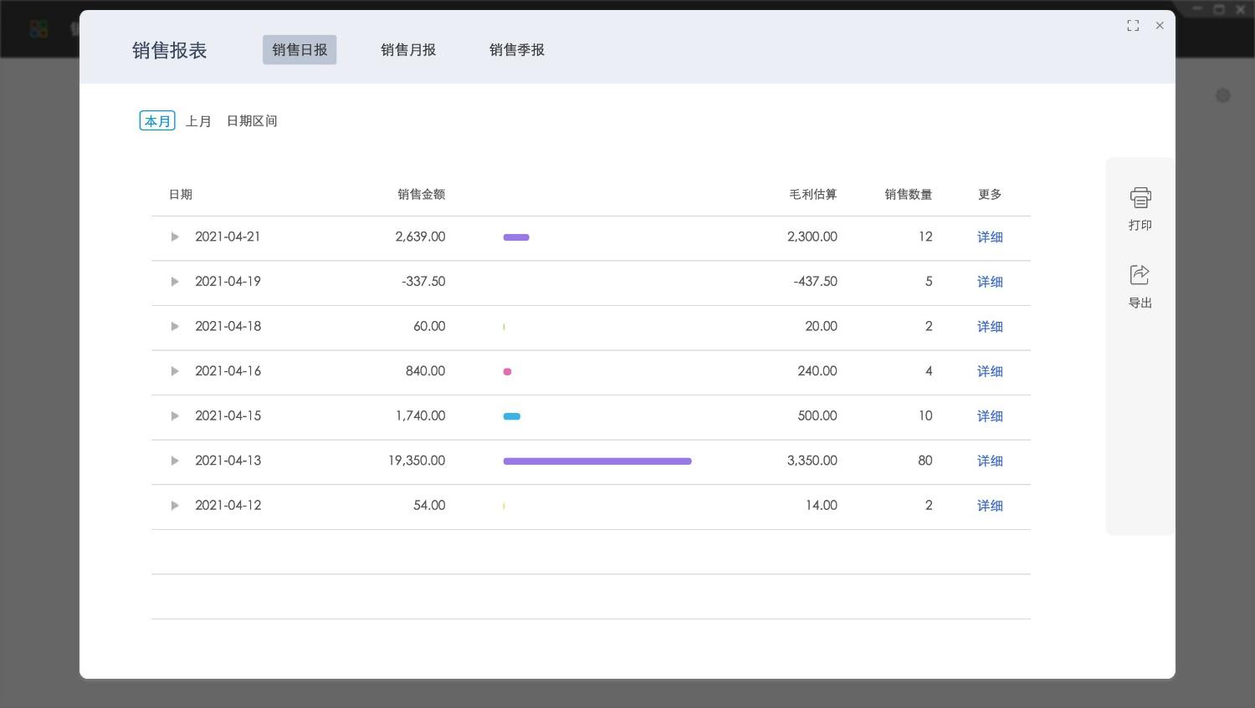Click the 日期 column header

[181, 194]
